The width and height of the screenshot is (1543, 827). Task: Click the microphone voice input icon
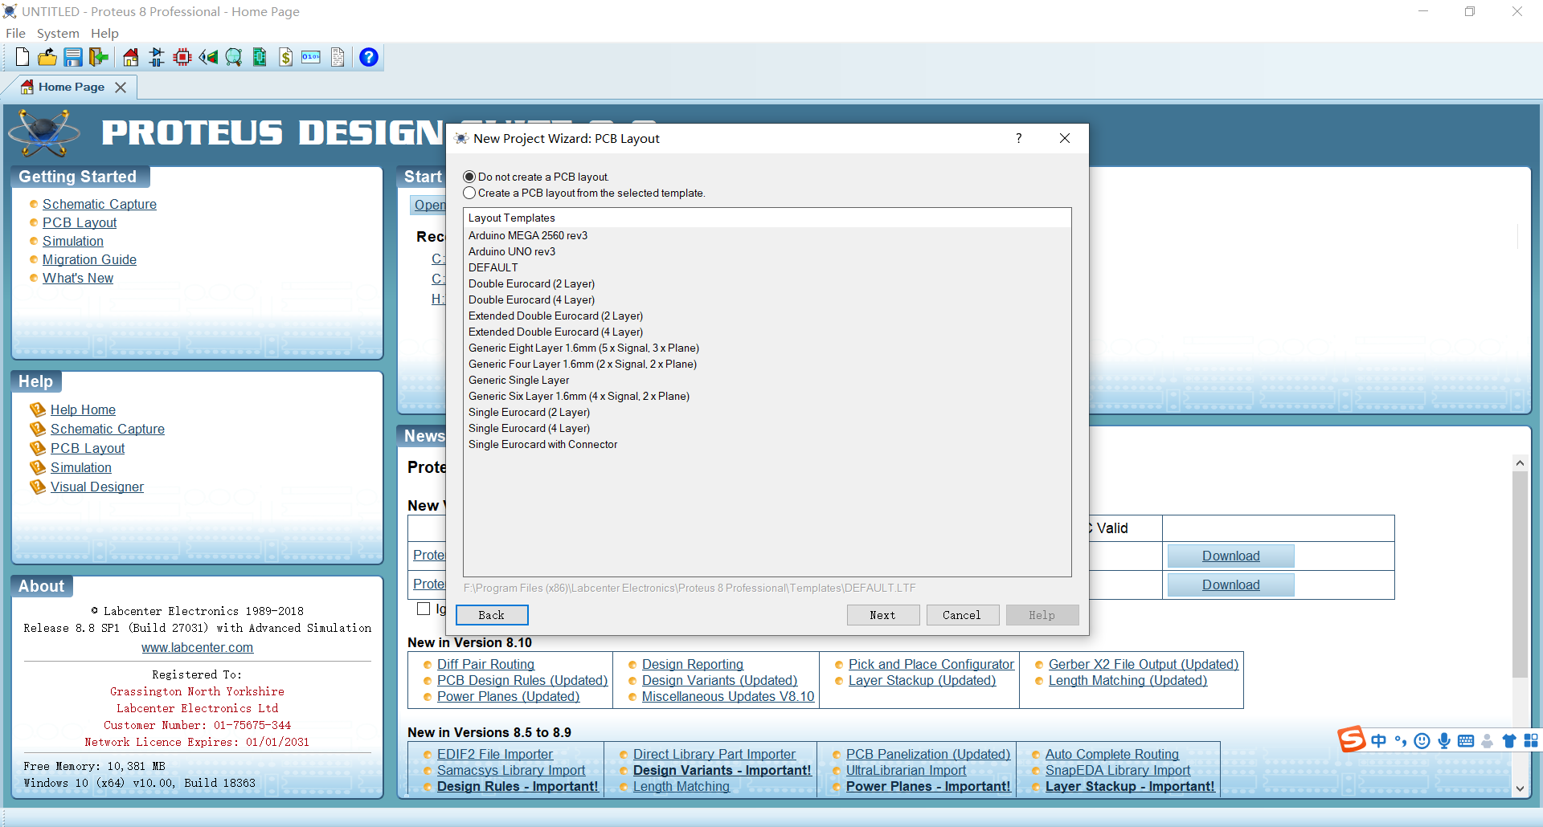point(1444,741)
